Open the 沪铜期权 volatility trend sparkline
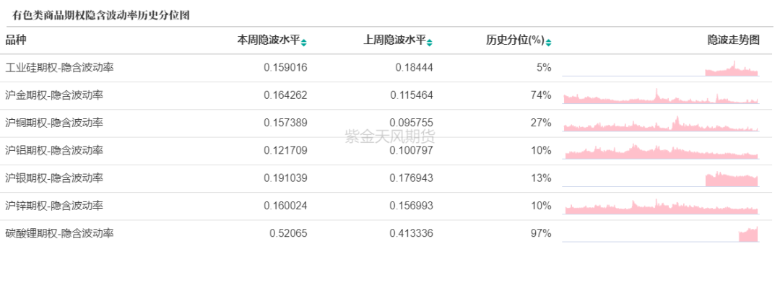This screenshot has height=283, width=780. click(660, 124)
